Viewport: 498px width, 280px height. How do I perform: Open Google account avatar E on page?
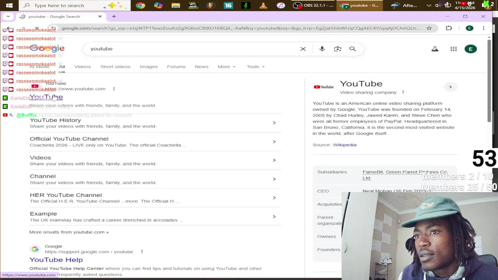coord(471,49)
